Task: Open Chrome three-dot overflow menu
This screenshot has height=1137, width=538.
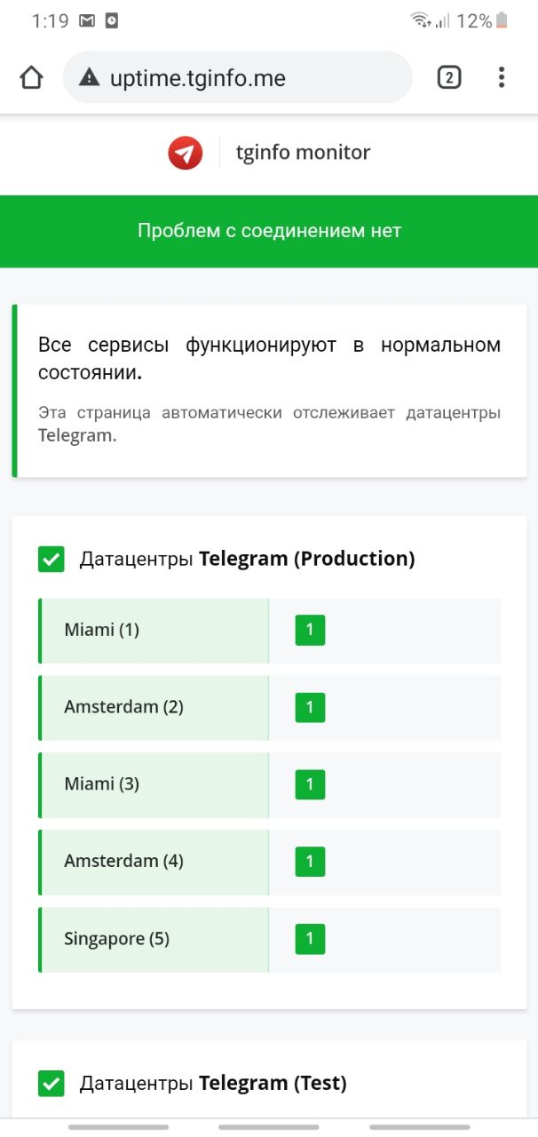Action: [502, 78]
